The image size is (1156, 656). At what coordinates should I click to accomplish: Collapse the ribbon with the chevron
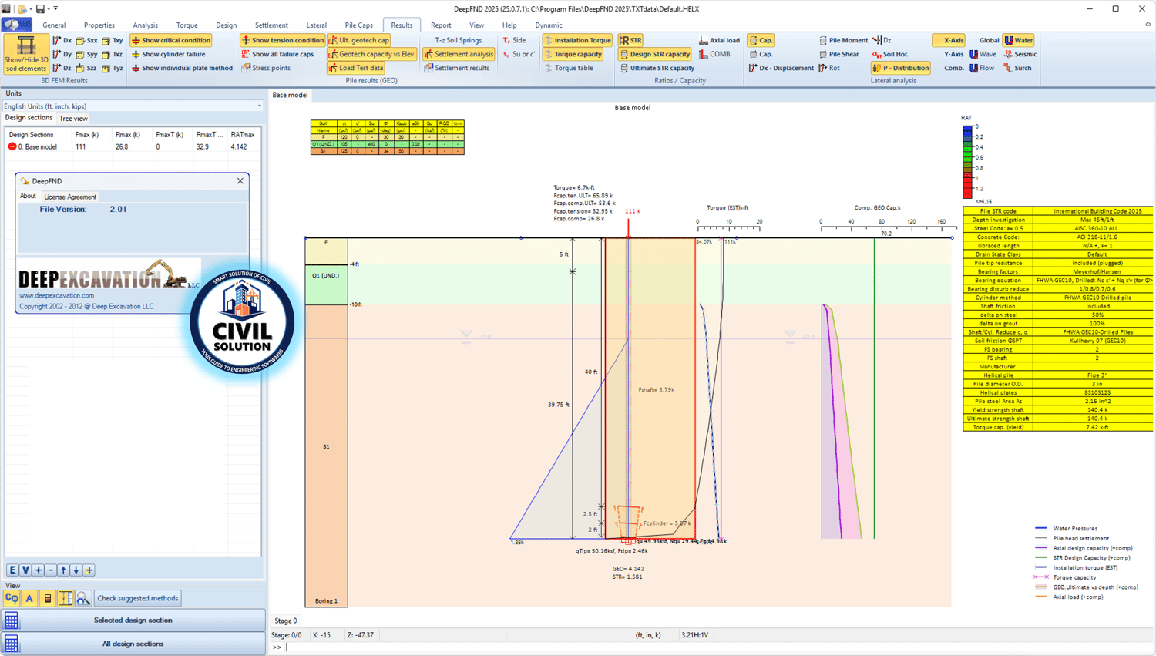tap(1148, 25)
